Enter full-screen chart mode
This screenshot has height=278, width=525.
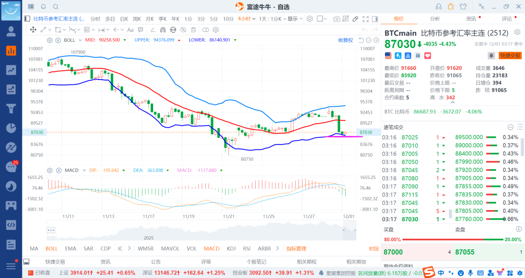click(x=366, y=19)
